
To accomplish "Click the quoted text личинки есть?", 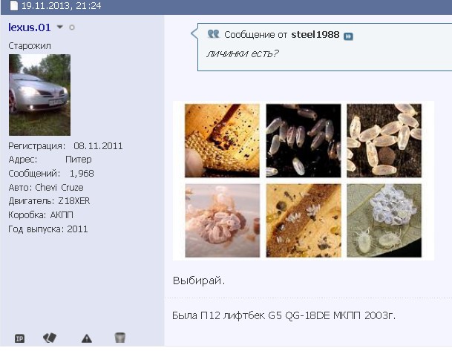I will pyautogui.click(x=243, y=53).
